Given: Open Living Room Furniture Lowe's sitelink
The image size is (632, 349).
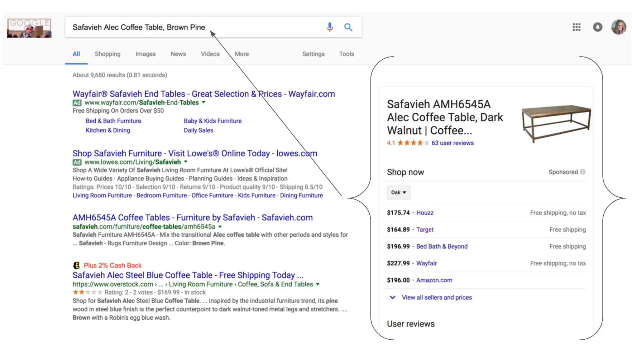Looking at the screenshot, I should tap(102, 196).
